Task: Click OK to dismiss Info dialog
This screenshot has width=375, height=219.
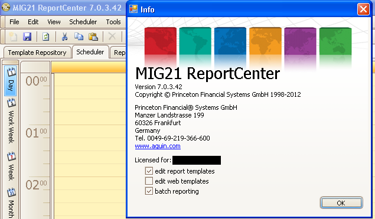Action: point(341,202)
